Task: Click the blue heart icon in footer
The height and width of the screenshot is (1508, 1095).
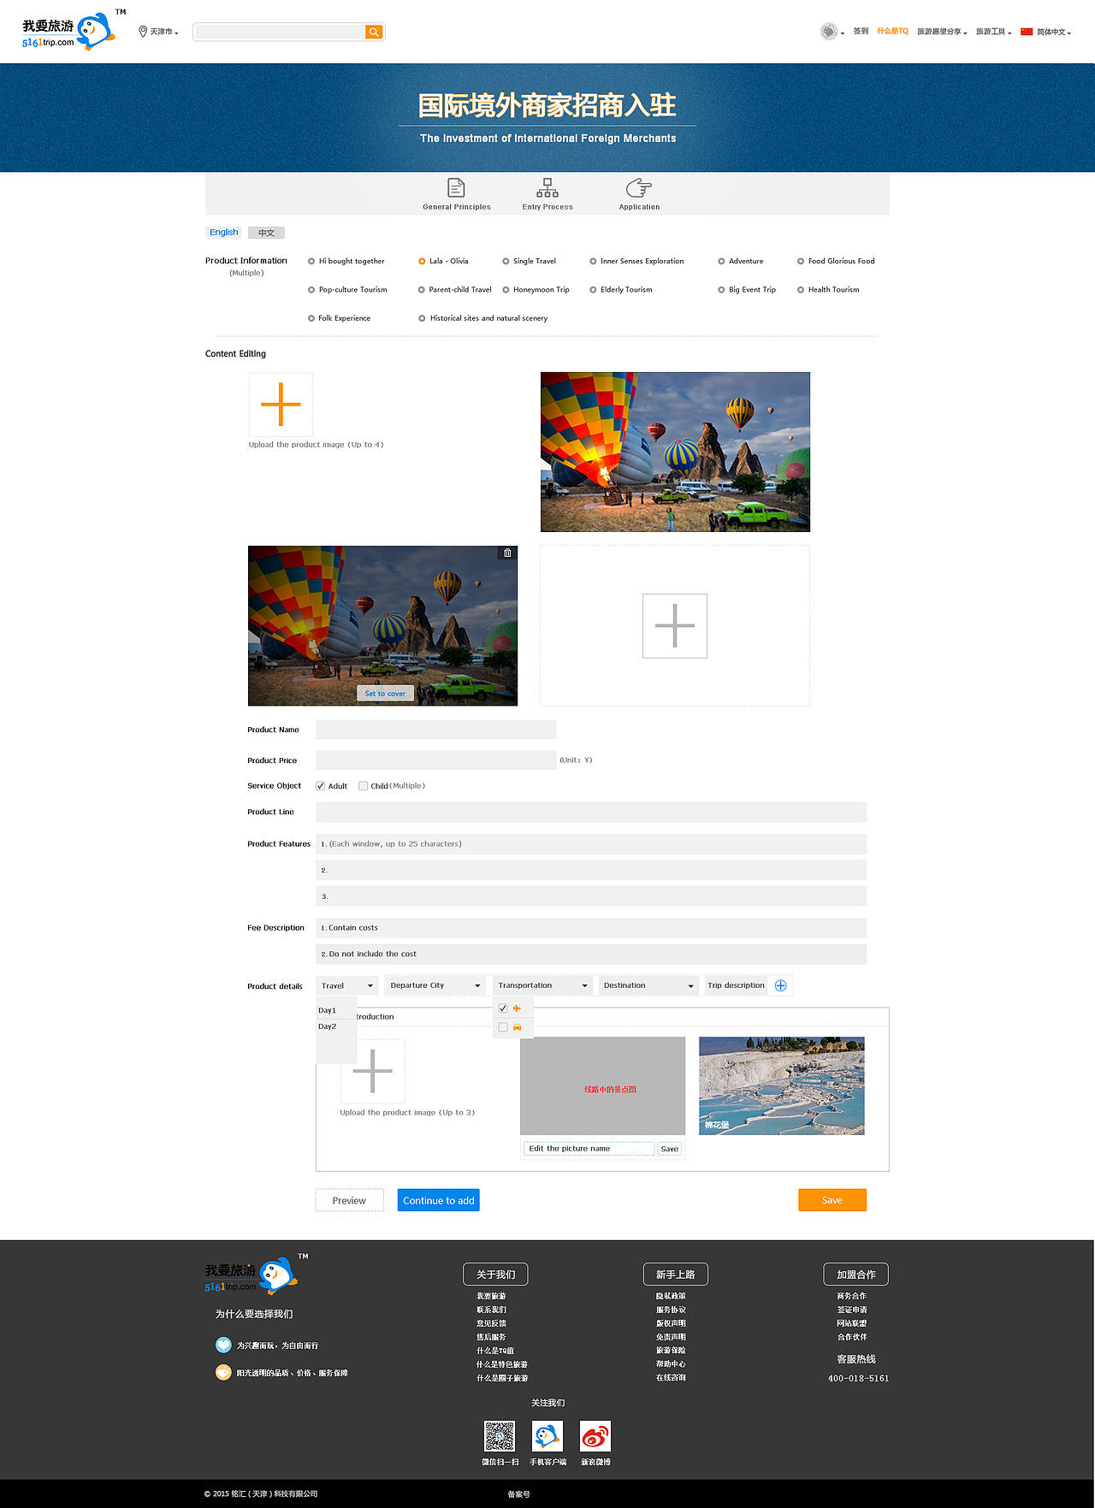Action: [223, 1345]
